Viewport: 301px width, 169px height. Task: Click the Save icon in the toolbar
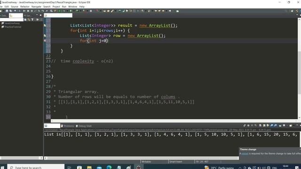pos(7,11)
